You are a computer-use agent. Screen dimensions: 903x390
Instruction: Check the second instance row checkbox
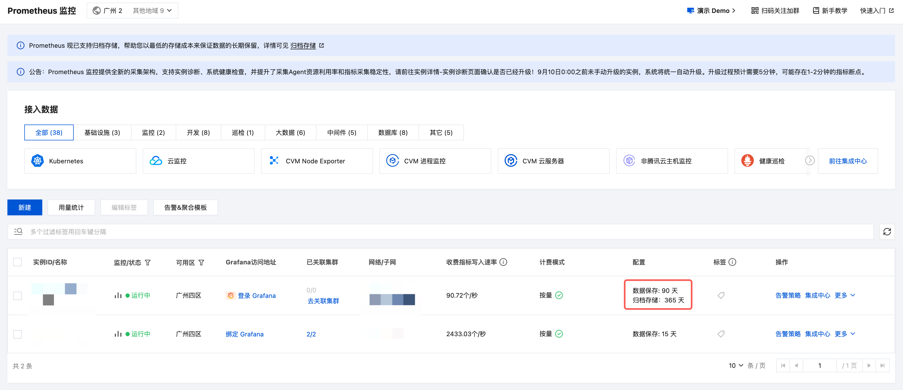[17, 334]
